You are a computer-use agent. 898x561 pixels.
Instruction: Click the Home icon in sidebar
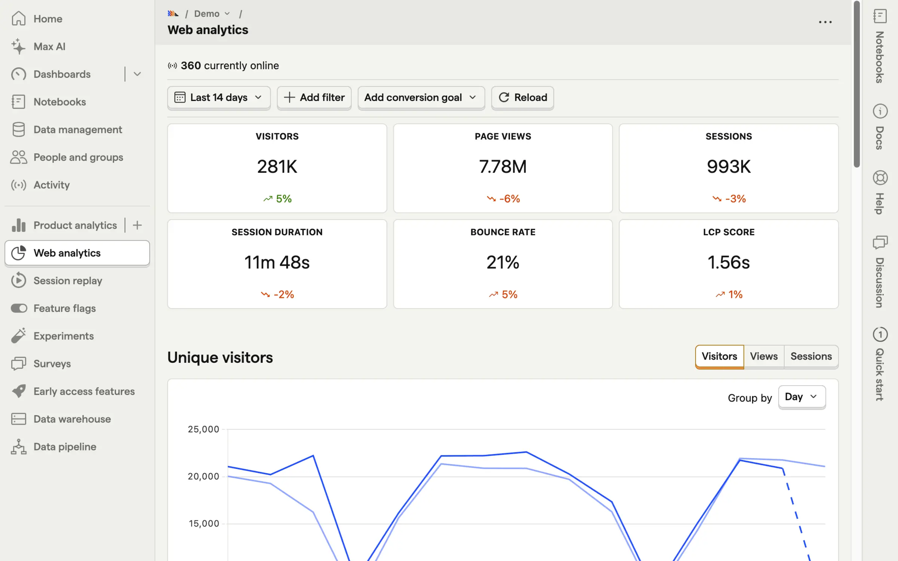18,19
